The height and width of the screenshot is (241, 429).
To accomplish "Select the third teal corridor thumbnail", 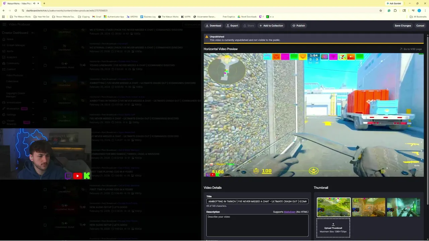I will pos(404,207).
